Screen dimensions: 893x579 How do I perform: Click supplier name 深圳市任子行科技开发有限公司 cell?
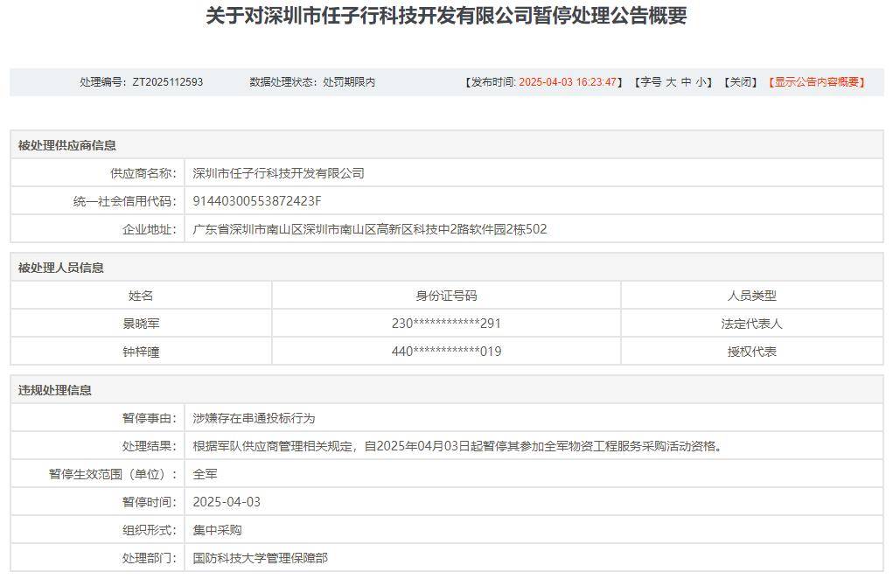click(x=534, y=173)
